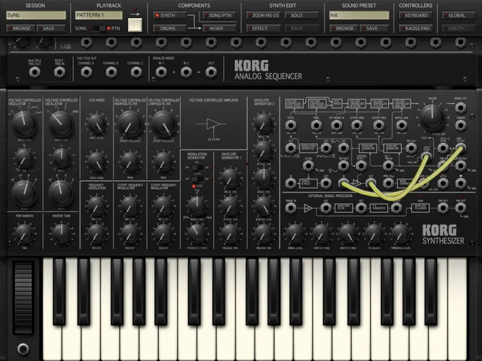Open the PATTERN 1 selector
The width and height of the screenshot is (482, 361).
pos(99,15)
